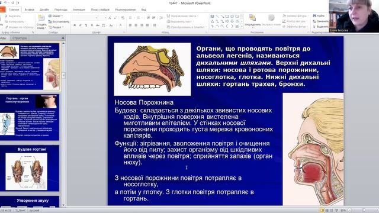
Task: Switch to the Главная (Home) tab
Action: (14, 9)
